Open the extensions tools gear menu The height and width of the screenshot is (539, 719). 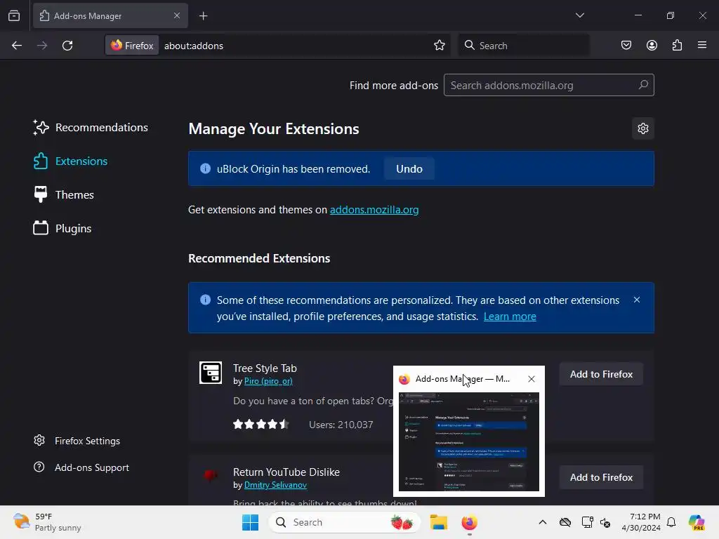643,128
